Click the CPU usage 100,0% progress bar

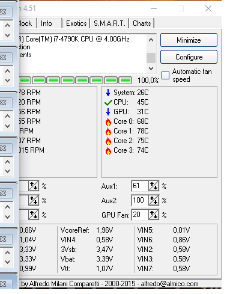(x=76, y=81)
